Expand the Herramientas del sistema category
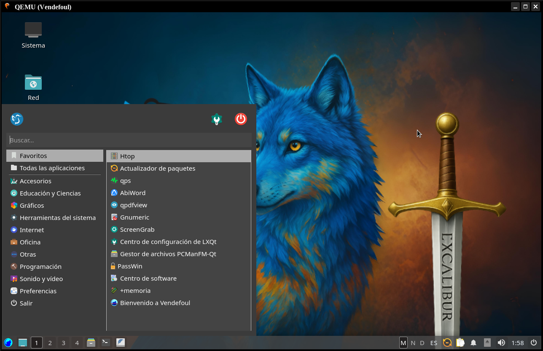 pos(57,218)
